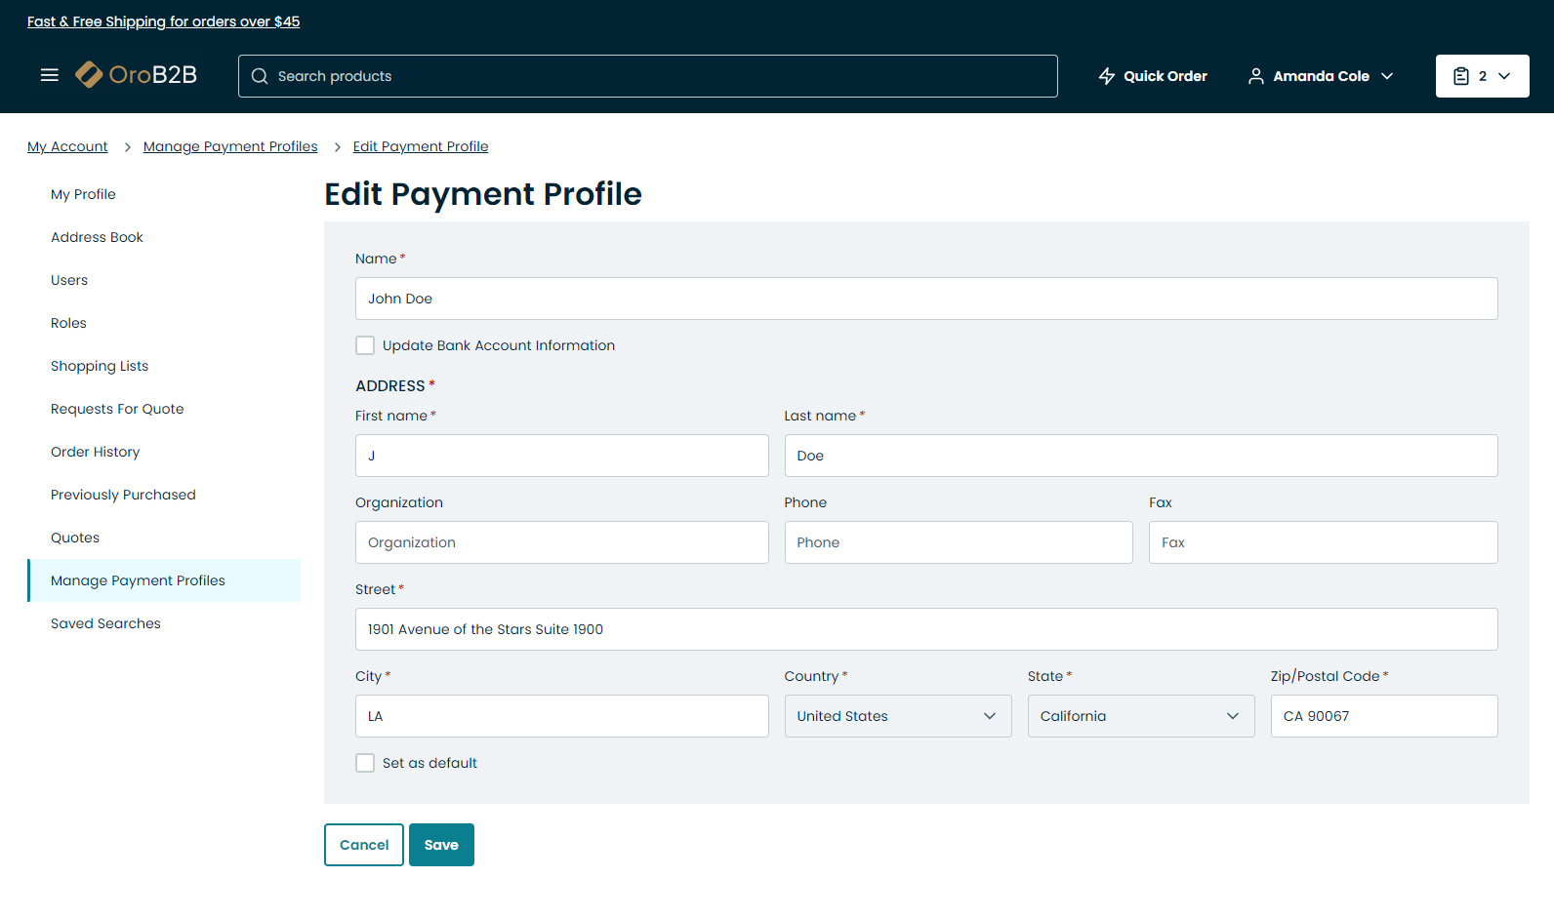Follow Manage Payment Profiles breadcrumb link
1554x918 pixels.
[230, 146]
